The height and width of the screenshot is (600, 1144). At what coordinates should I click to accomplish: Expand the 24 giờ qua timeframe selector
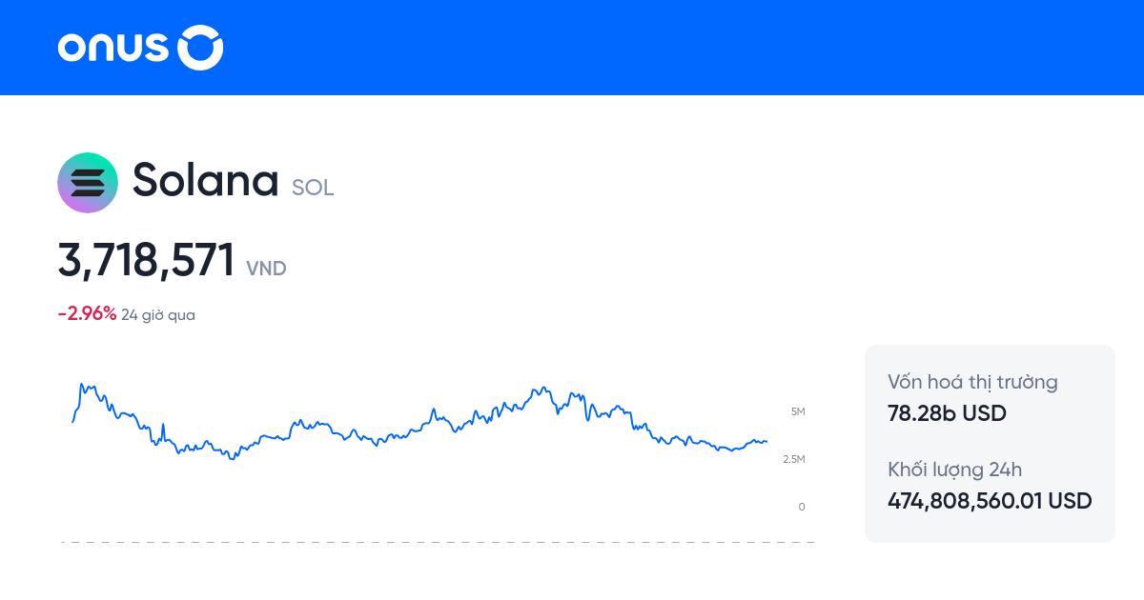(156, 313)
